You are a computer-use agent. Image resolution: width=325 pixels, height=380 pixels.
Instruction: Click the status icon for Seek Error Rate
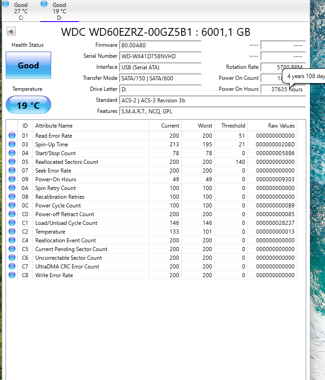coord(12,170)
